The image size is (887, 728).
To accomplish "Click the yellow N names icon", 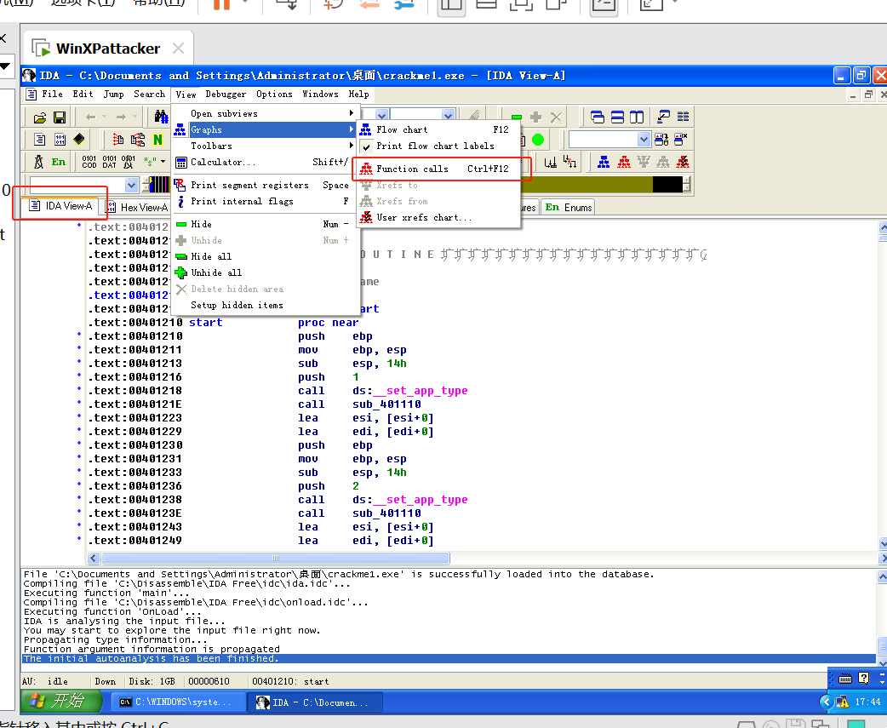I will pyautogui.click(x=157, y=139).
